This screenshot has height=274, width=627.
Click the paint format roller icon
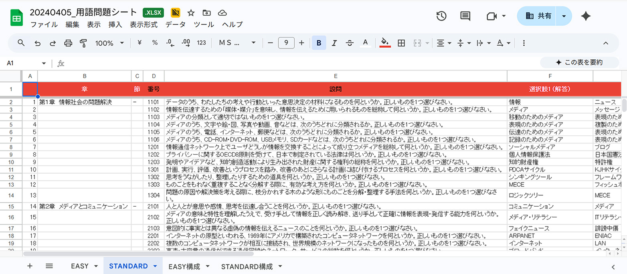[x=83, y=43]
